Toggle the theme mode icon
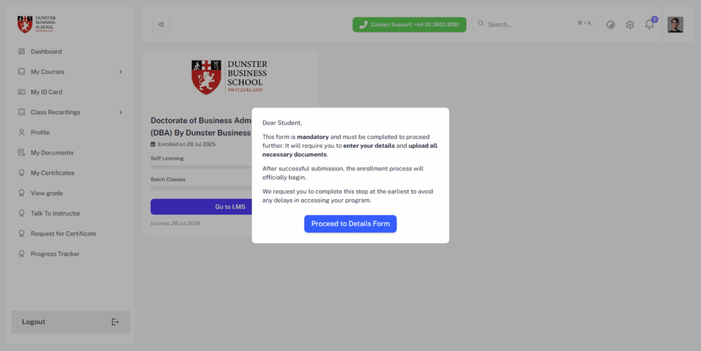Screen dimensions: 701x351 (x=611, y=25)
